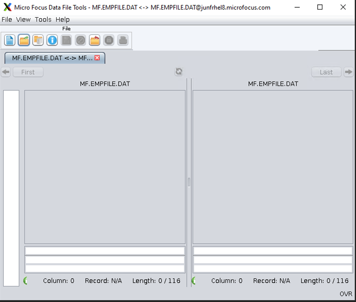Close the MF.EMPFILE.DAT comparison tab
The height and width of the screenshot is (302, 356).
pyautogui.click(x=97, y=58)
